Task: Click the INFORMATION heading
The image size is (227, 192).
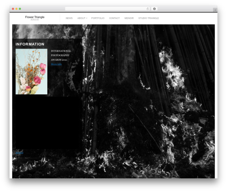Action: click(x=30, y=44)
